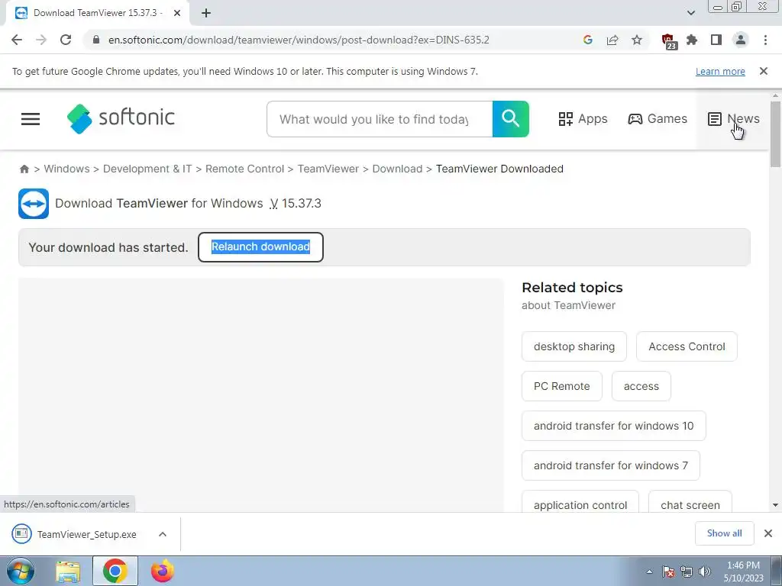782x586 pixels.
Task: Open the tab search dropdown arrow
Action: 691,13
